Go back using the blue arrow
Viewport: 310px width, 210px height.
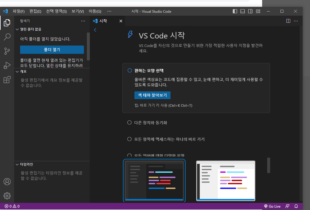point(95,30)
